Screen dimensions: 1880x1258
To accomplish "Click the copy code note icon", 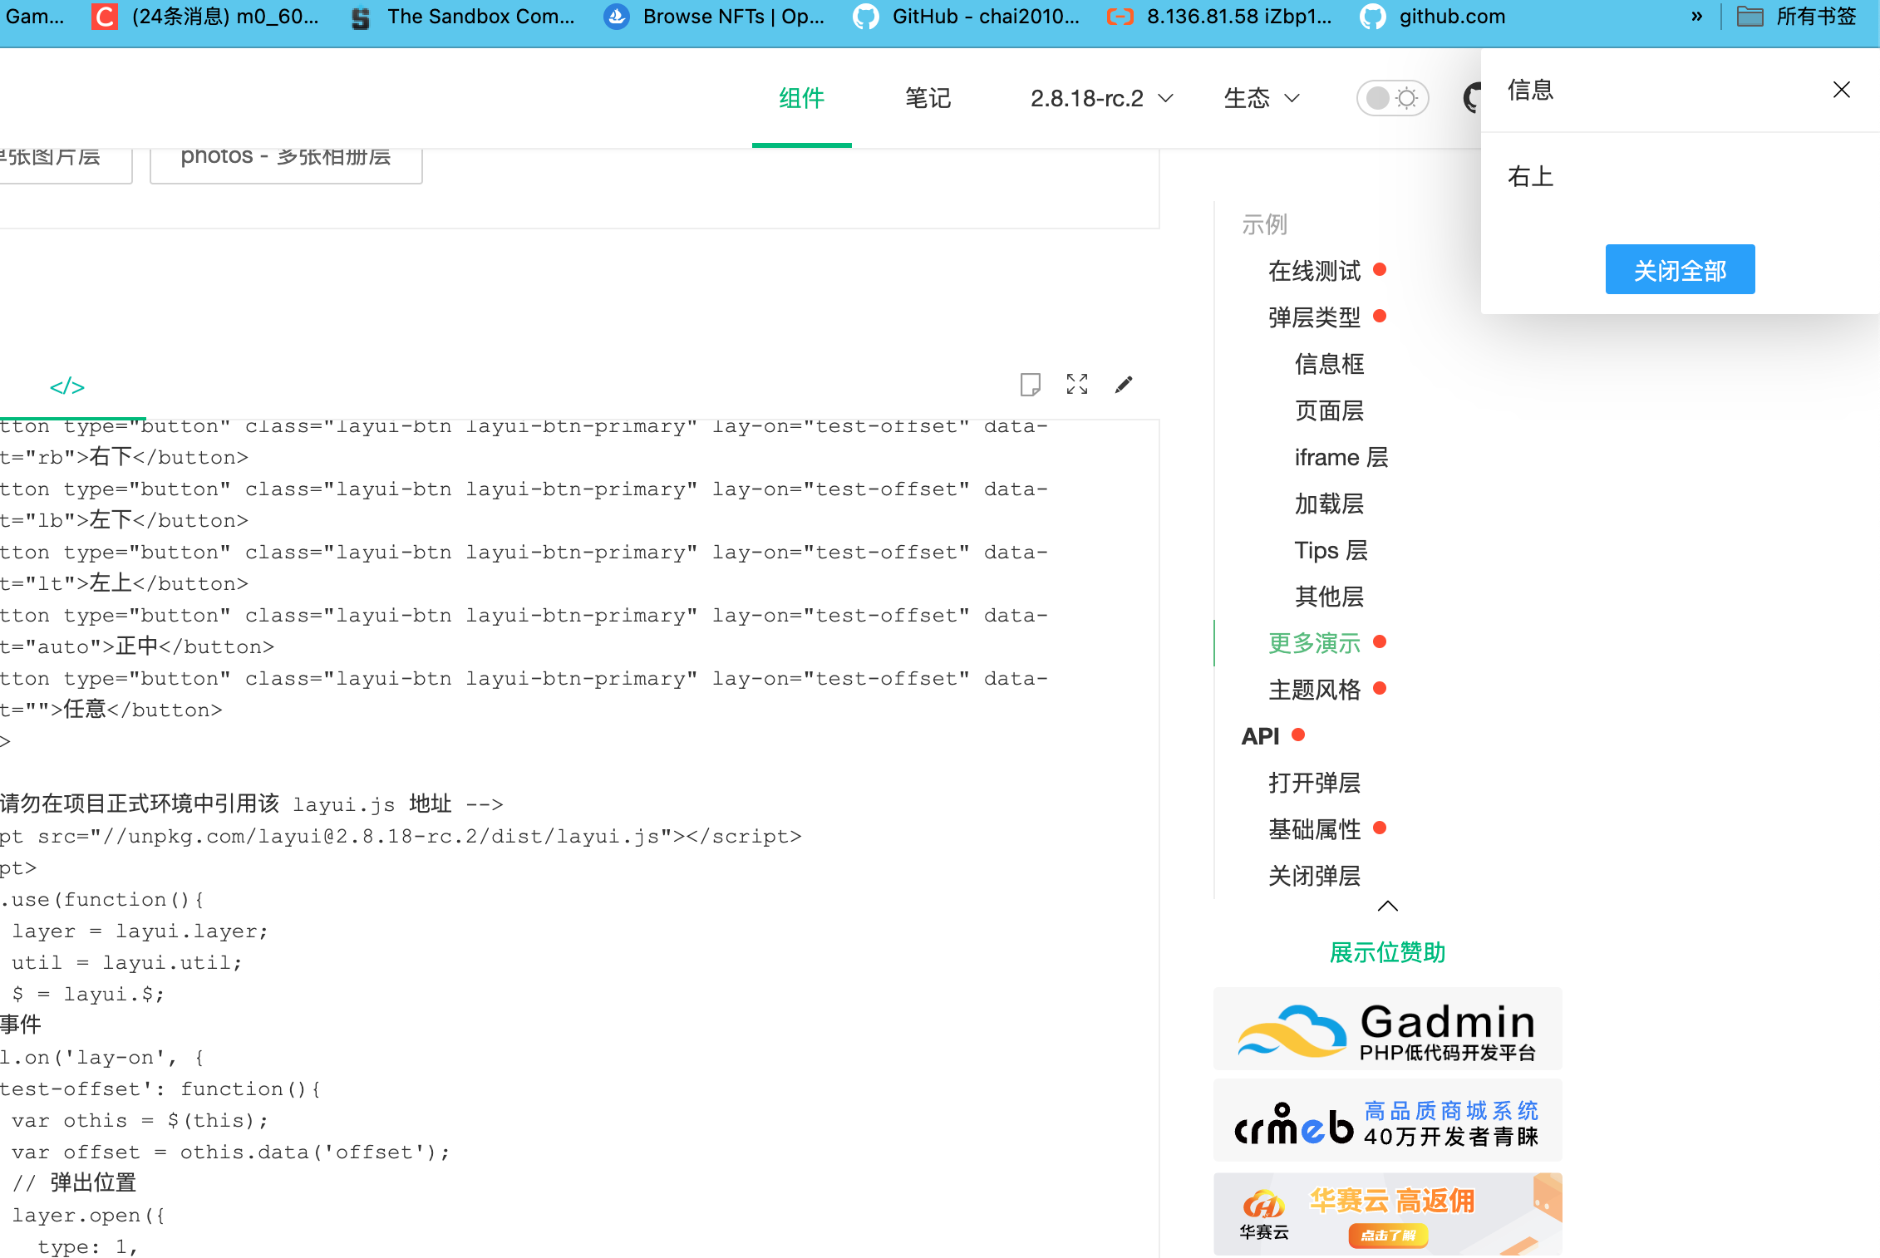I will pos(1030,384).
